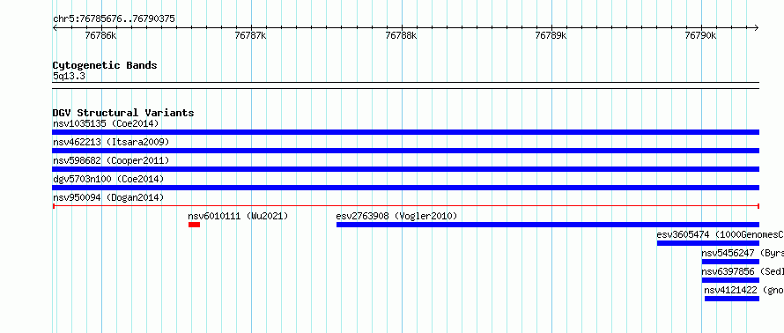Screen dimensions: 784x333
Task: Click the blue nsv1035135 variant bar
Action: 405,132
